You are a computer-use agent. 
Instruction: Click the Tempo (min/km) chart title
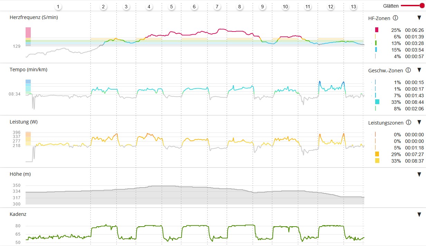[x=28, y=70]
